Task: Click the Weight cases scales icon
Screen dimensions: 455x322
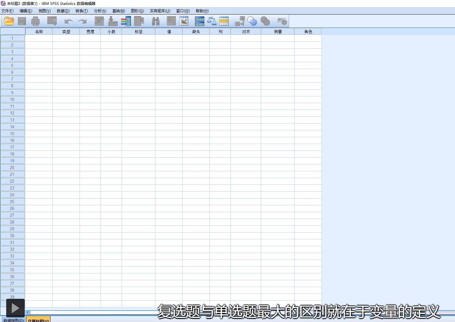Action: tap(212, 21)
